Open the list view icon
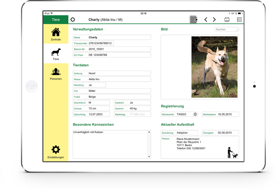 click(x=239, y=19)
